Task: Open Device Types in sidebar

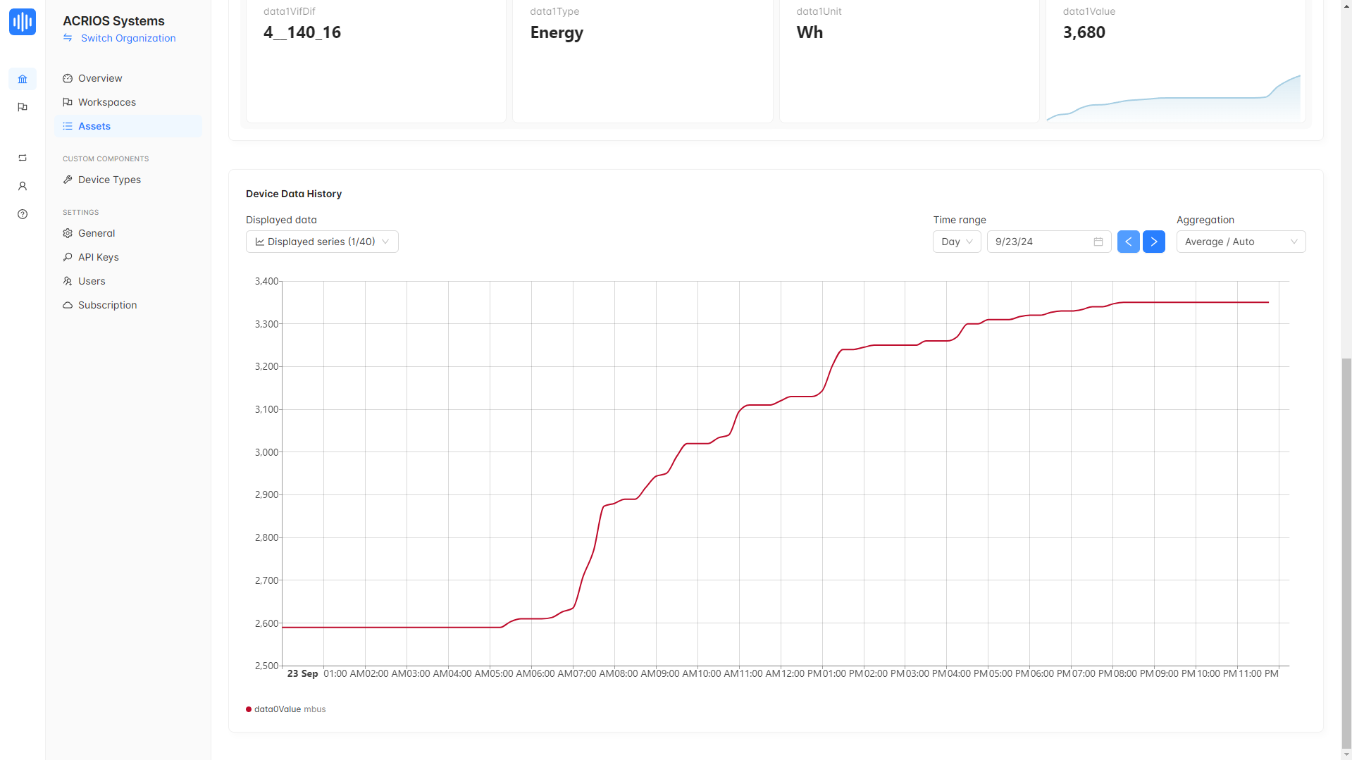Action: tap(109, 180)
